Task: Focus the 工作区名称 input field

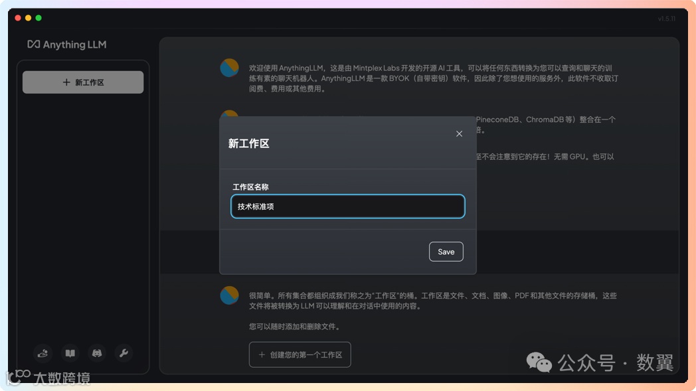Action: 347,206
